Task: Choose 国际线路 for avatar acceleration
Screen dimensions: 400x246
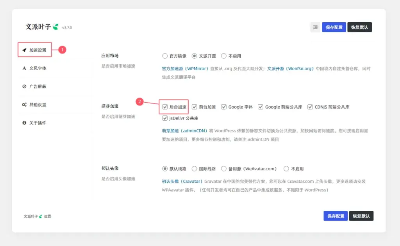Action: tap(195, 169)
